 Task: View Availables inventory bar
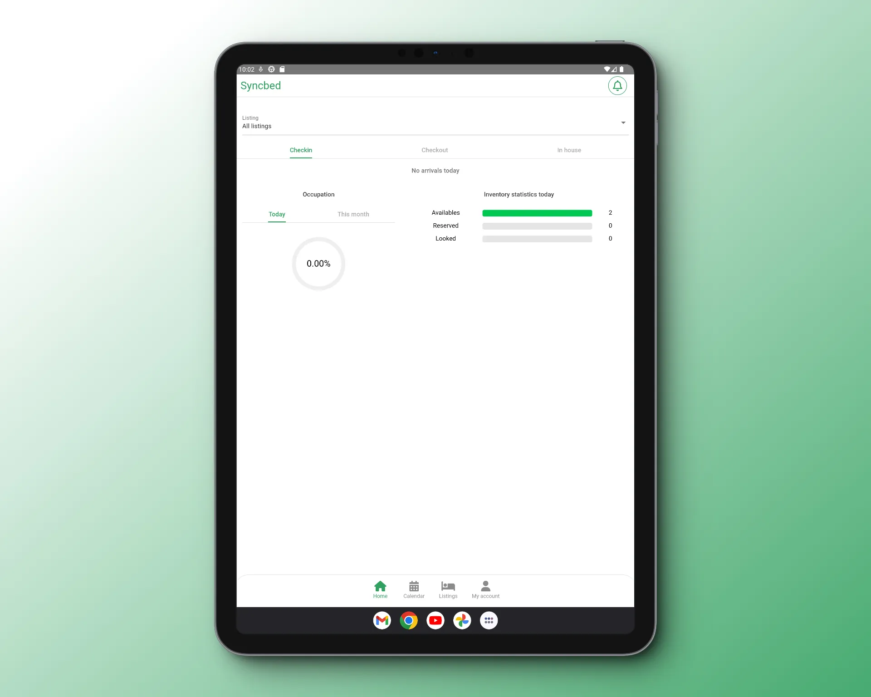pos(538,213)
